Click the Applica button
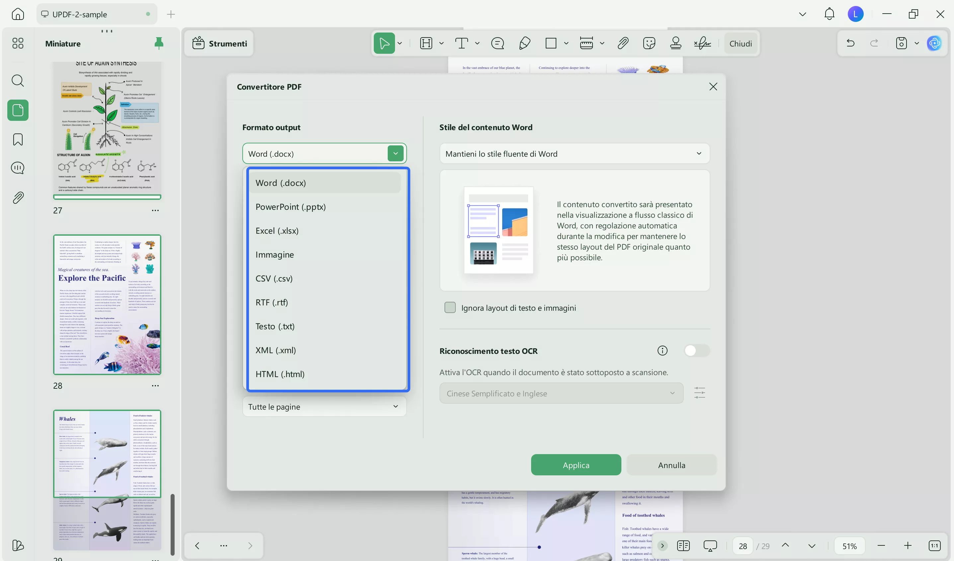The image size is (954, 561). point(576,465)
